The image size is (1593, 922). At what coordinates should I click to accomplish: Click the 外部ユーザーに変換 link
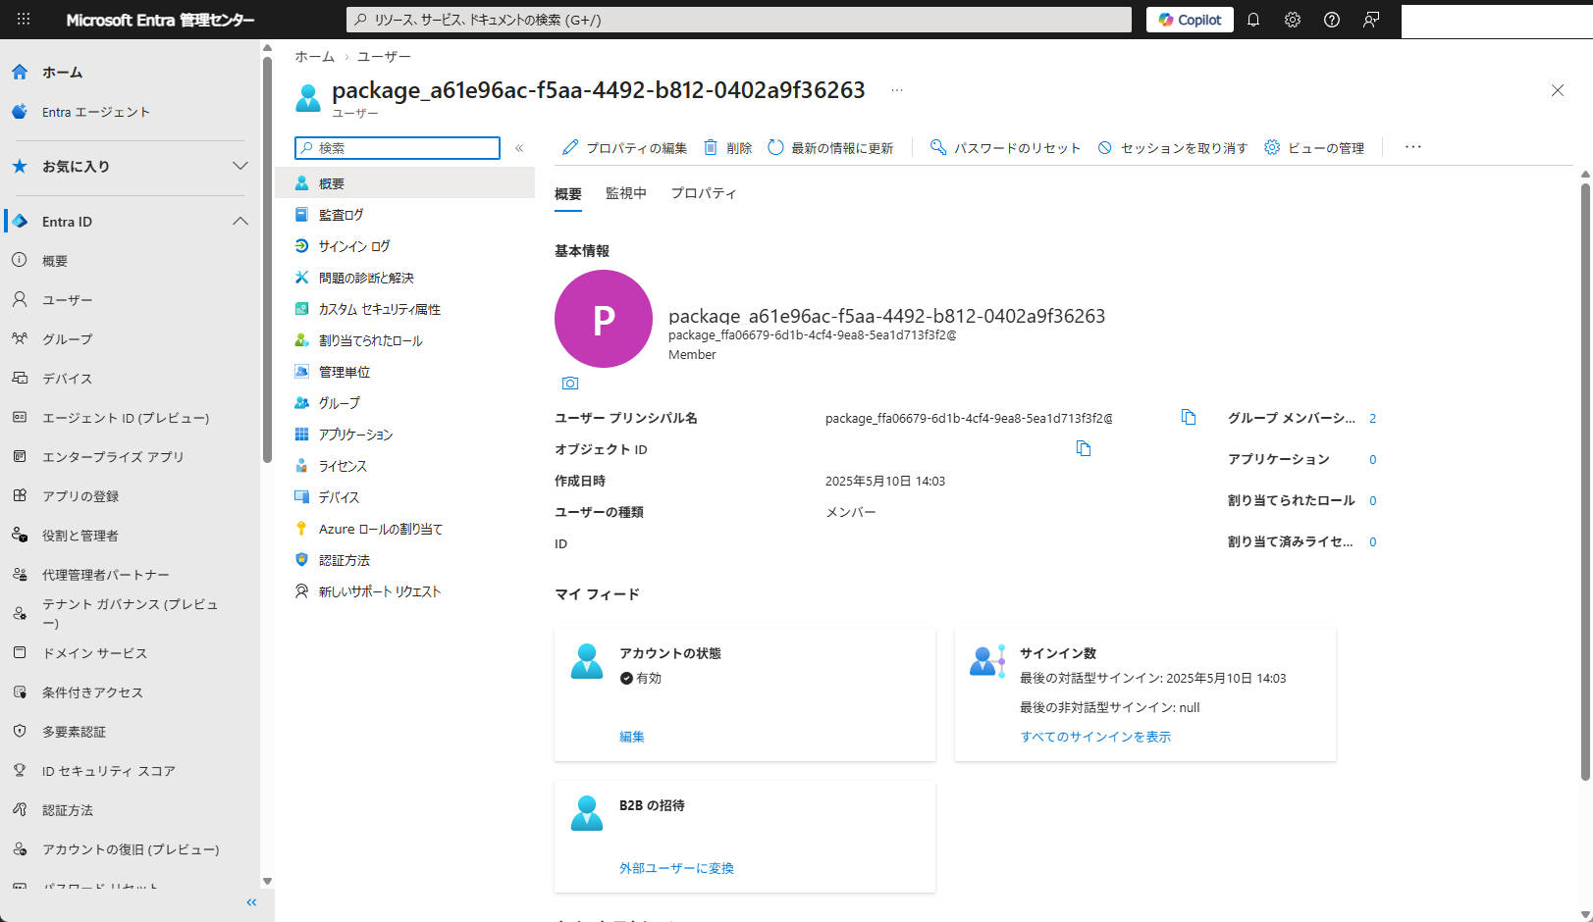(x=676, y=868)
